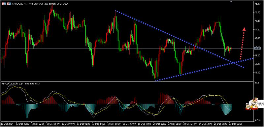Click the 23 Dec 21:00 time label
This screenshot has height=127, width=264.
pos(190,124)
